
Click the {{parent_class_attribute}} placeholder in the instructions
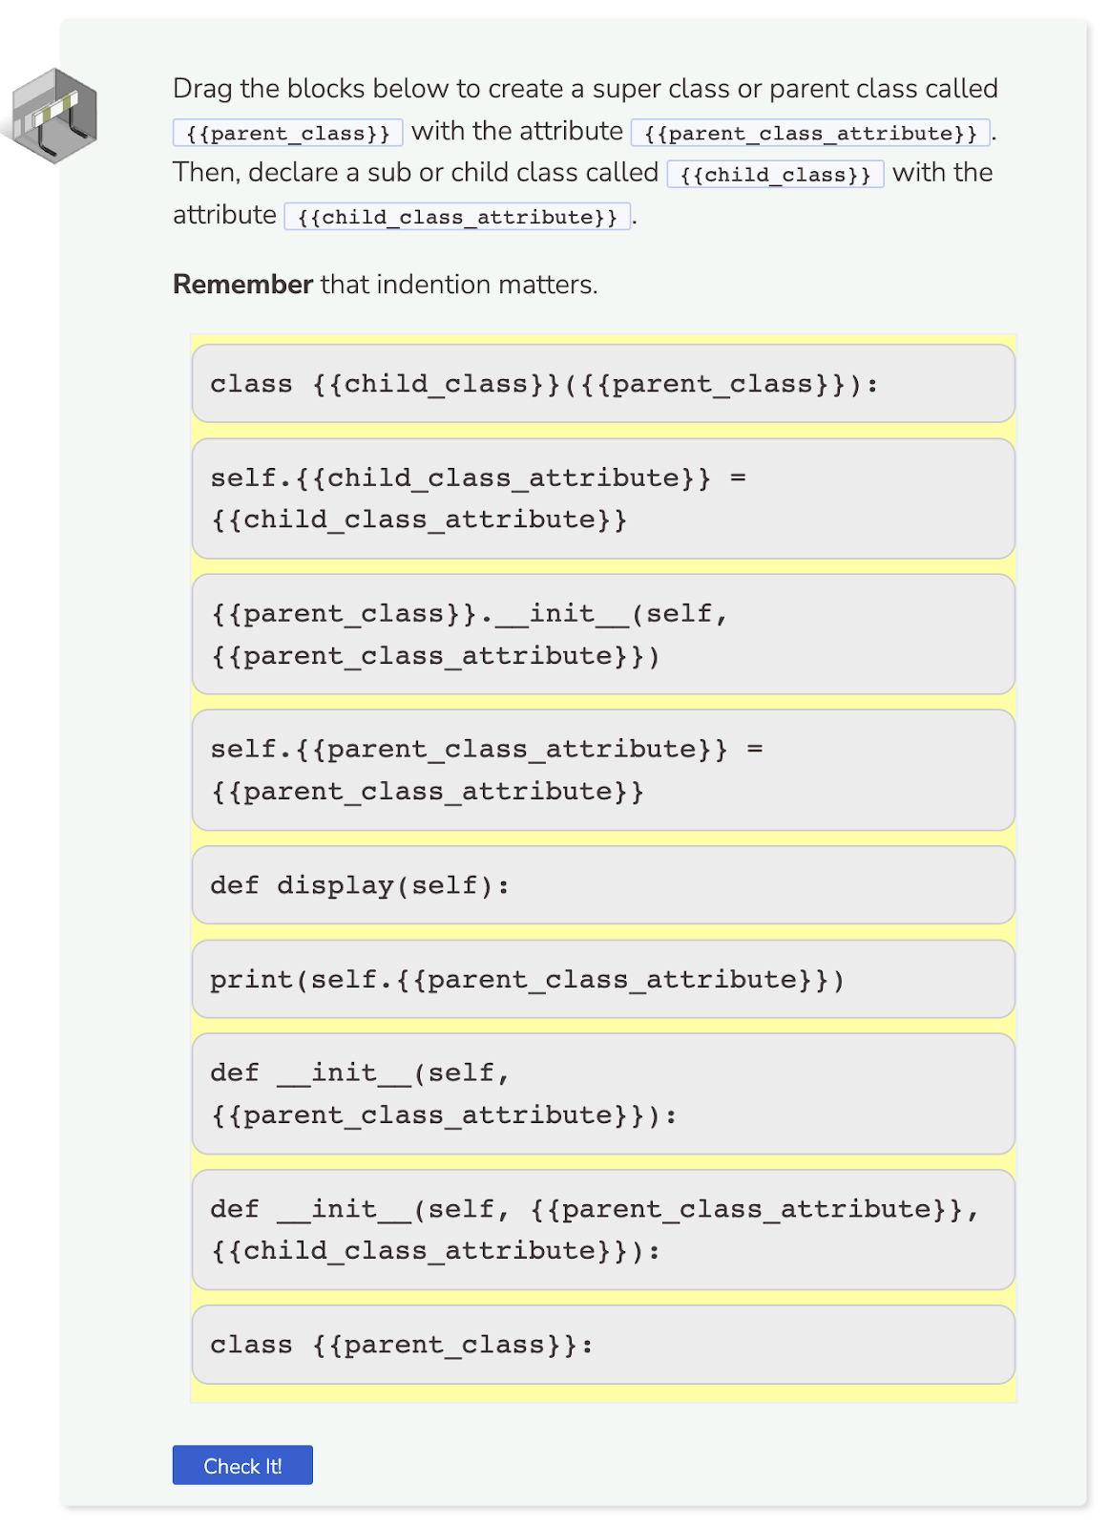(808, 133)
